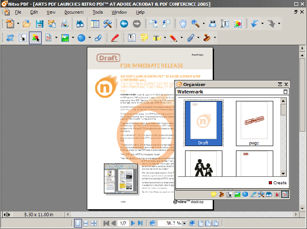Go to next page arrow
This screenshot has height=229, width=307.
coord(133,223)
